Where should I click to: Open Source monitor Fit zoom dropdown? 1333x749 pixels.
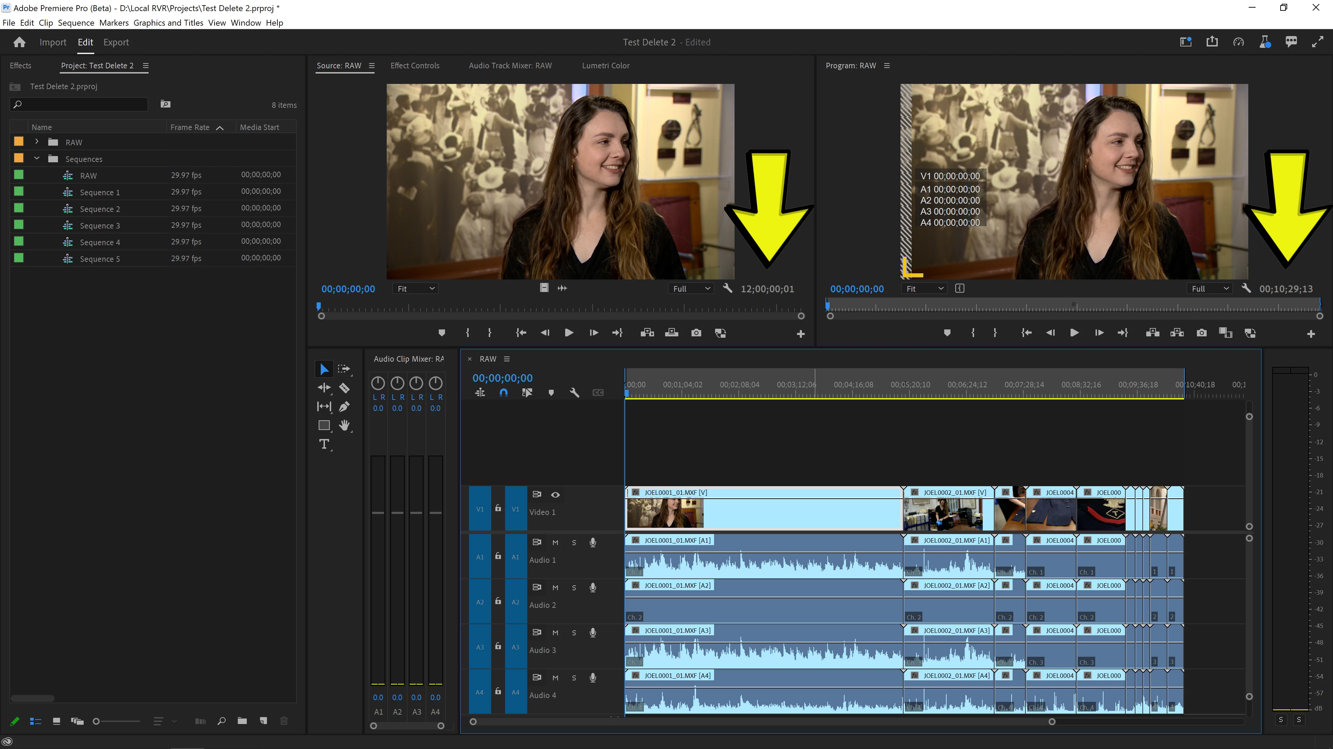click(416, 289)
